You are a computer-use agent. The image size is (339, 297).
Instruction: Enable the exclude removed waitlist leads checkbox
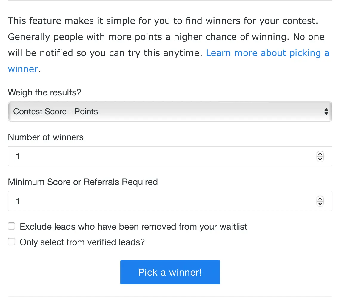[x=11, y=227]
